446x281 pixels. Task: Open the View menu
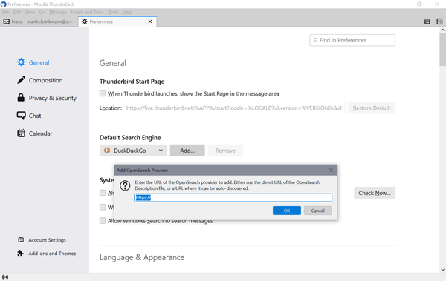coord(30,12)
